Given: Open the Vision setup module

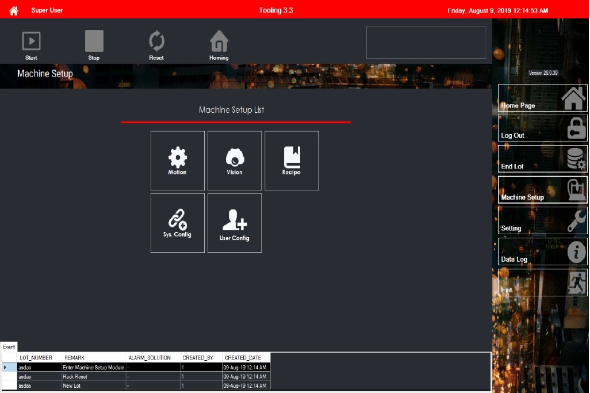Looking at the screenshot, I should pos(234,161).
